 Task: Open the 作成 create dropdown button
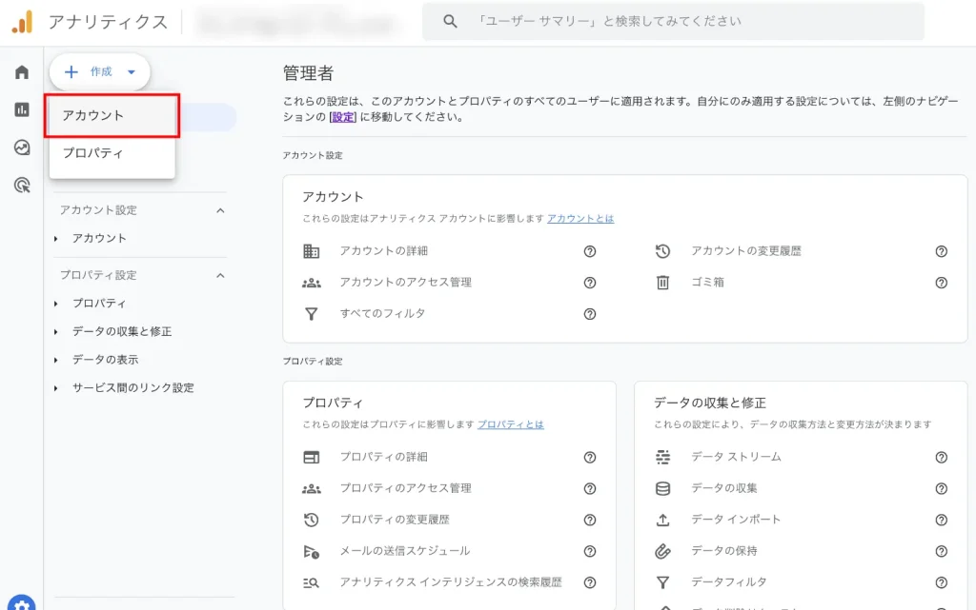tap(99, 72)
